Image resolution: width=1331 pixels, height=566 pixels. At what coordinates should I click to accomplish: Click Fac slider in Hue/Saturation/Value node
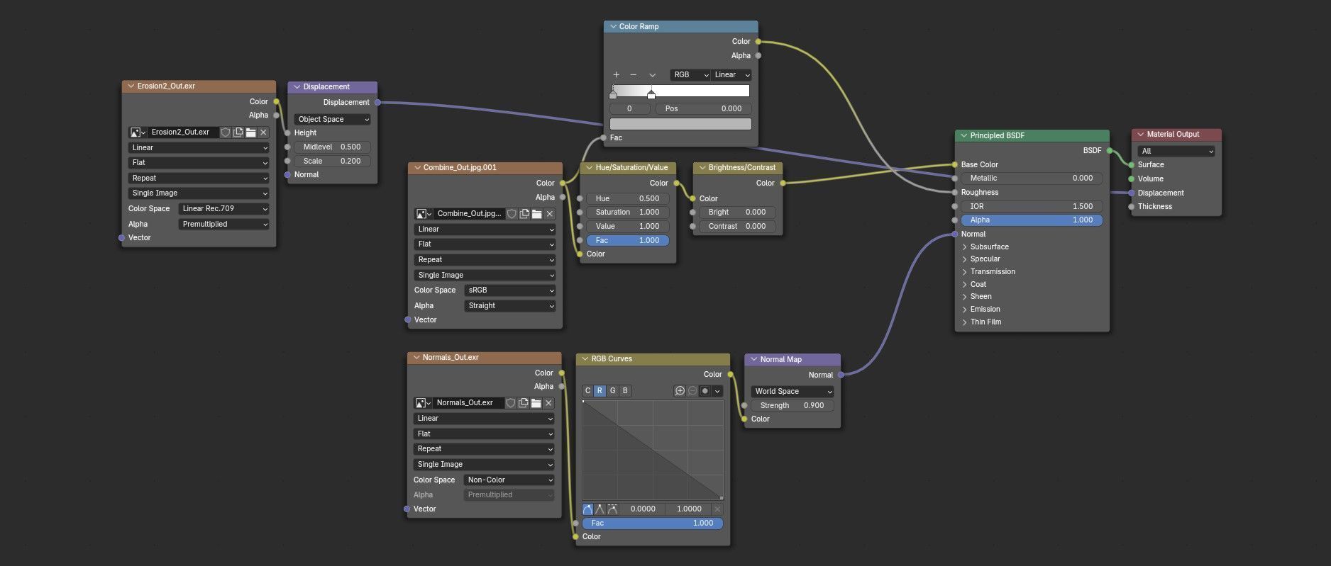(627, 241)
